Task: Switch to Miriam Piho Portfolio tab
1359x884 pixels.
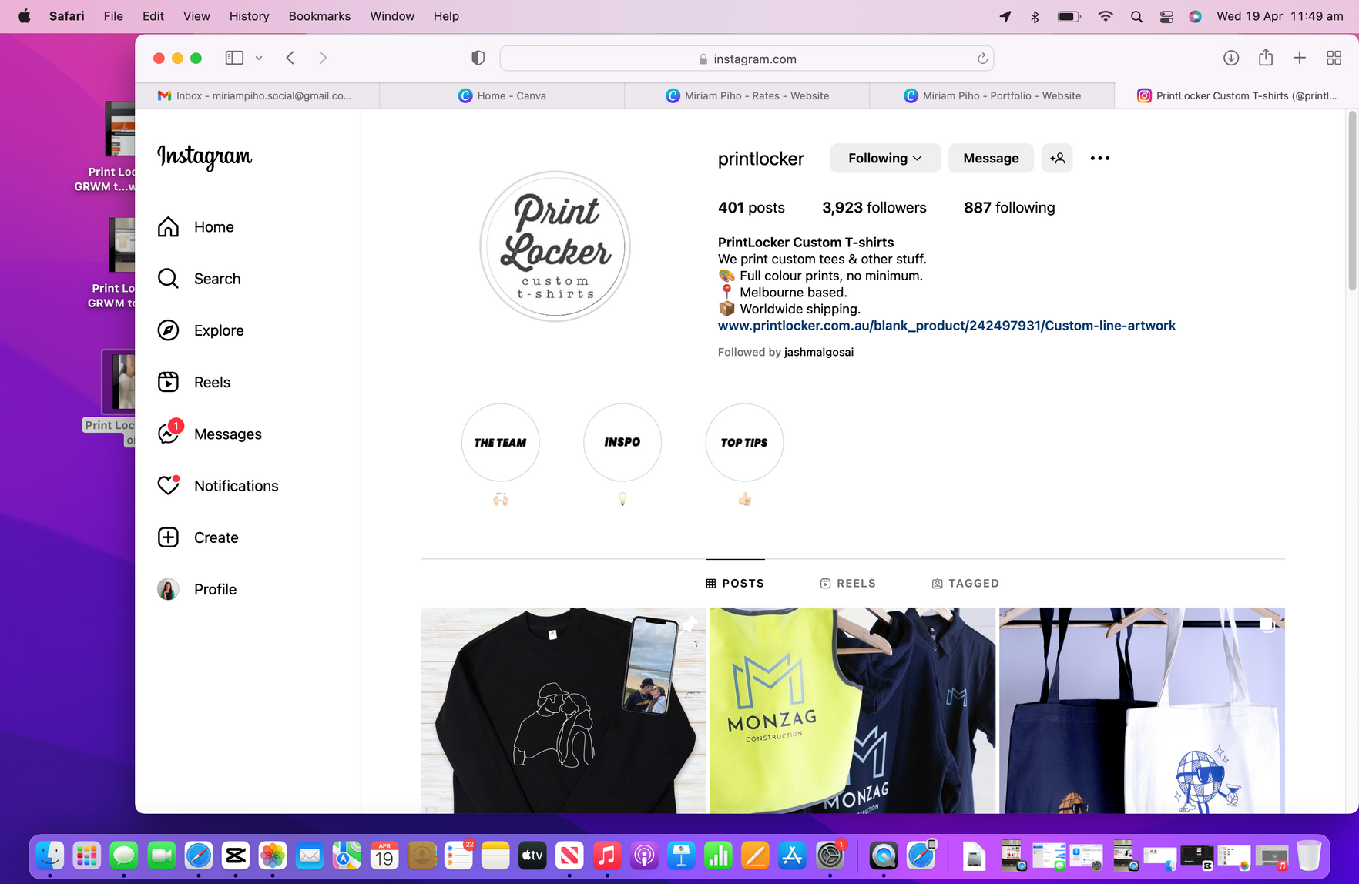Action: point(992,95)
